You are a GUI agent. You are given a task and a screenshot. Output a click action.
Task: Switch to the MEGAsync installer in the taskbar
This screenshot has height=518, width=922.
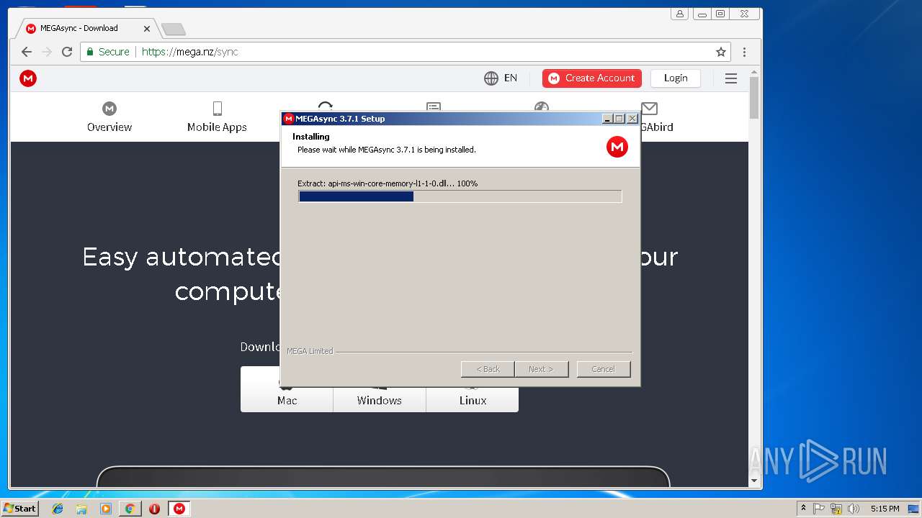tap(179, 509)
